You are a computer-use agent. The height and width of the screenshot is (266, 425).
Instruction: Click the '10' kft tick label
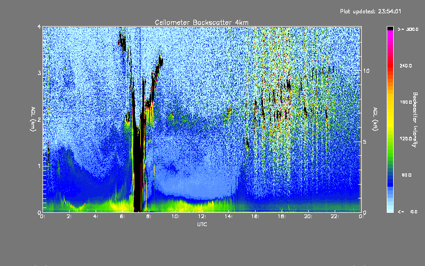366,71
